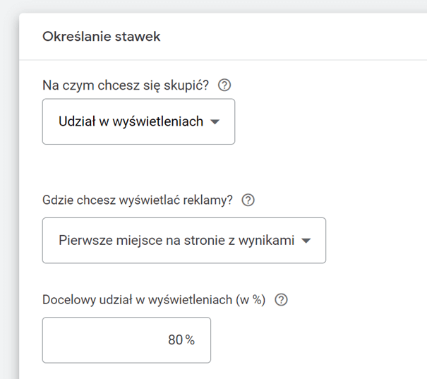
Task: Open help icon beside "Na czym chcesz się skupić?"
Action: 224,85
